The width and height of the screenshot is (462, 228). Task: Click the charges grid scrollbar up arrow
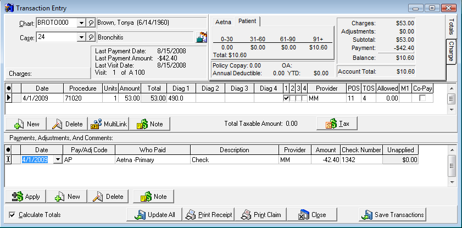pos(451,88)
